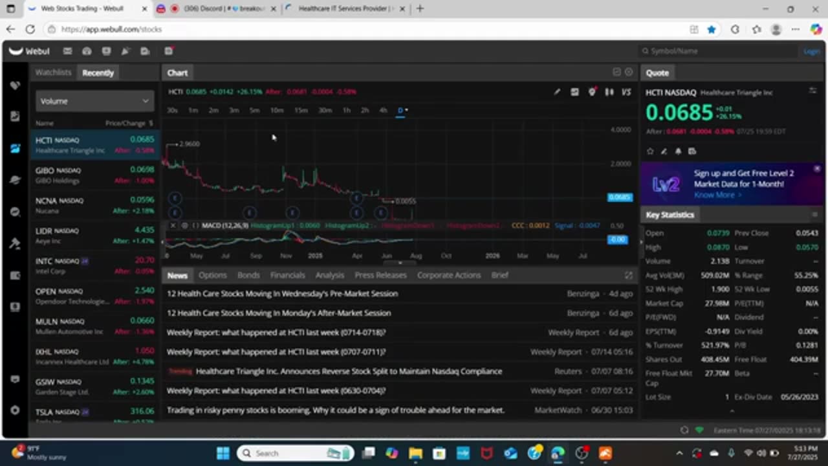
Task: Select OPEN Opendoor in the stock list
Action: click(x=94, y=296)
